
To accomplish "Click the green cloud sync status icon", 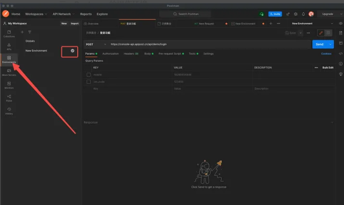I will pyautogui.click(x=261, y=14).
